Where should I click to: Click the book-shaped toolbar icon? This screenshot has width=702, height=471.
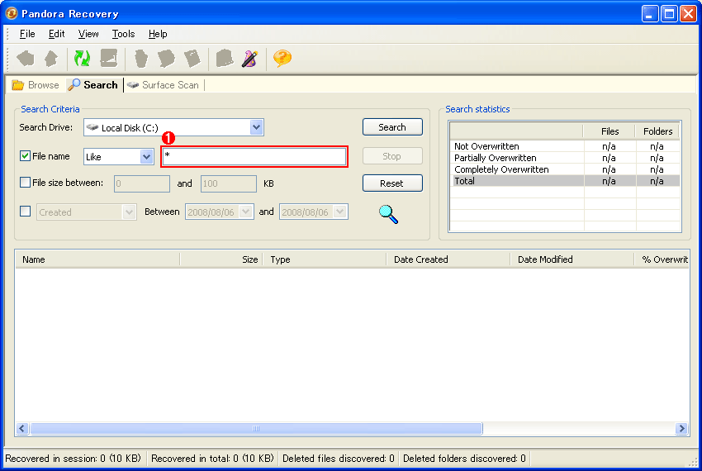tap(225, 59)
